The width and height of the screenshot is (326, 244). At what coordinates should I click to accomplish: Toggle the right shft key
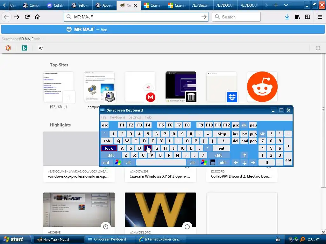(218, 155)
